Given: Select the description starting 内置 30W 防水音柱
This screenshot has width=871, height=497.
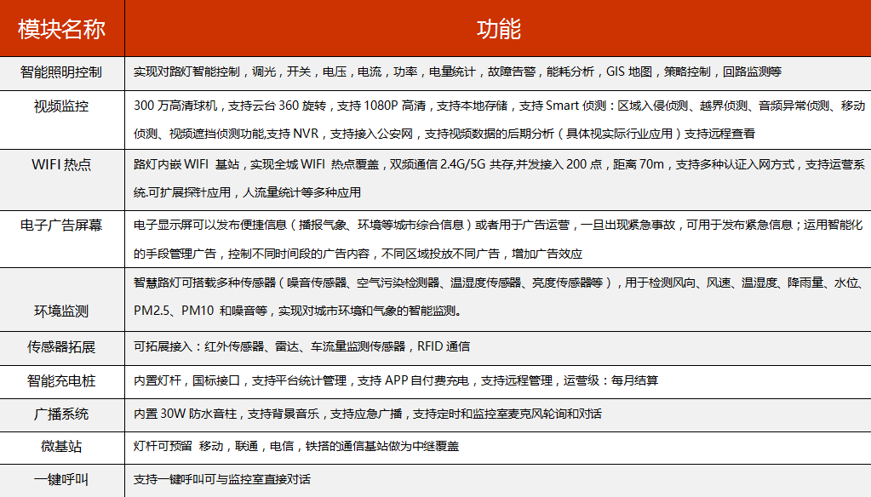Looking at the screenshot, I should [x=368, y=414].
